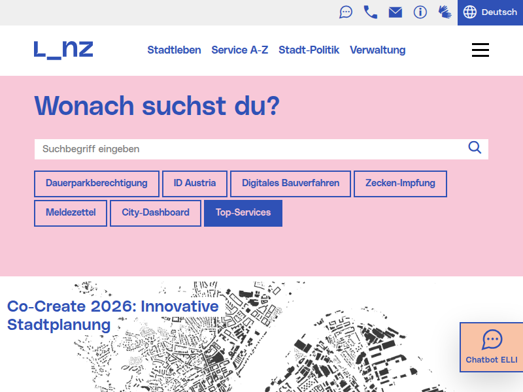Click the email envelope icon
The width and height of the screenshot is (523, 392).
[x=396, y=12]
